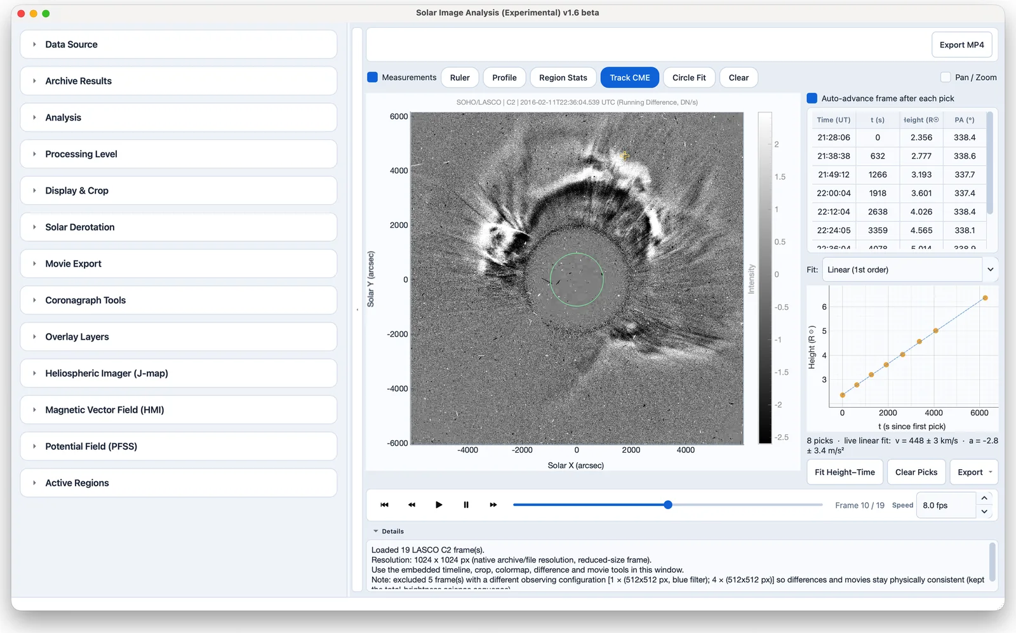Click the 8.0 fps speed field
This screenshot has width=1016, height=633.
946,505
